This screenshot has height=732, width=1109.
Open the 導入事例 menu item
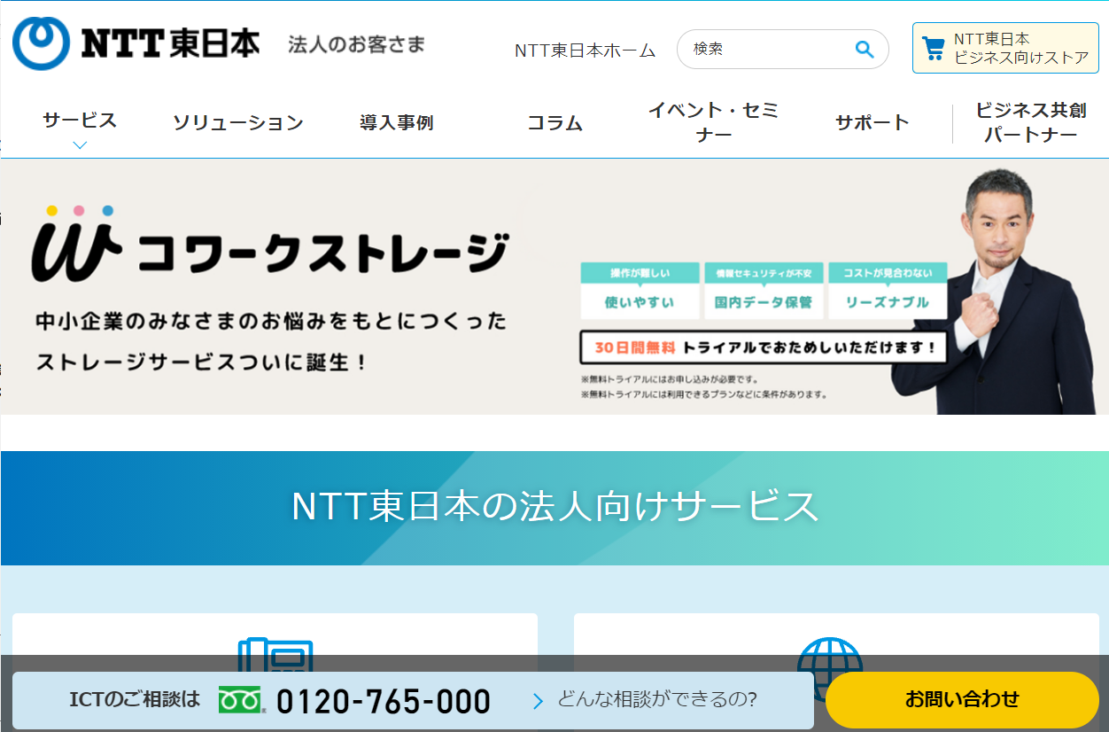tap(396, 123)
